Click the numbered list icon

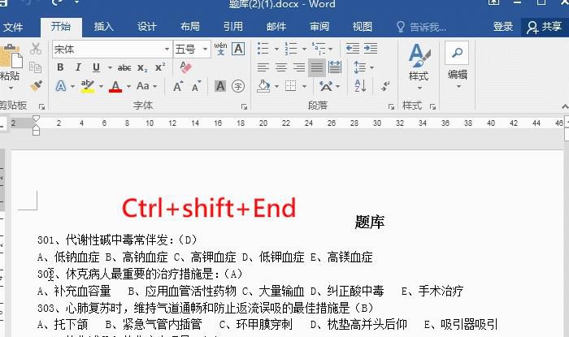click(x=291, y=48)
